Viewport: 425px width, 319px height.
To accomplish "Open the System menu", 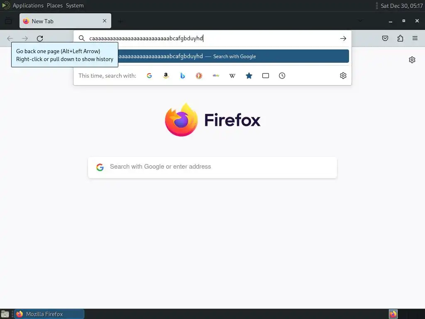I will (75, 5).
